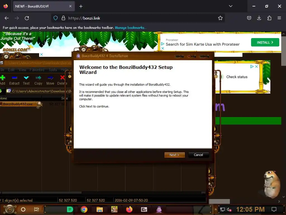Open the Firefox hamburger application menu
Image resolution: width=286 pixels, height=215 pixels.
tap(279, 18)
